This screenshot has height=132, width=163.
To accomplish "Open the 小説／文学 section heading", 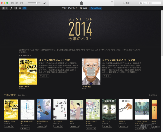I will [x=10, y=95].
